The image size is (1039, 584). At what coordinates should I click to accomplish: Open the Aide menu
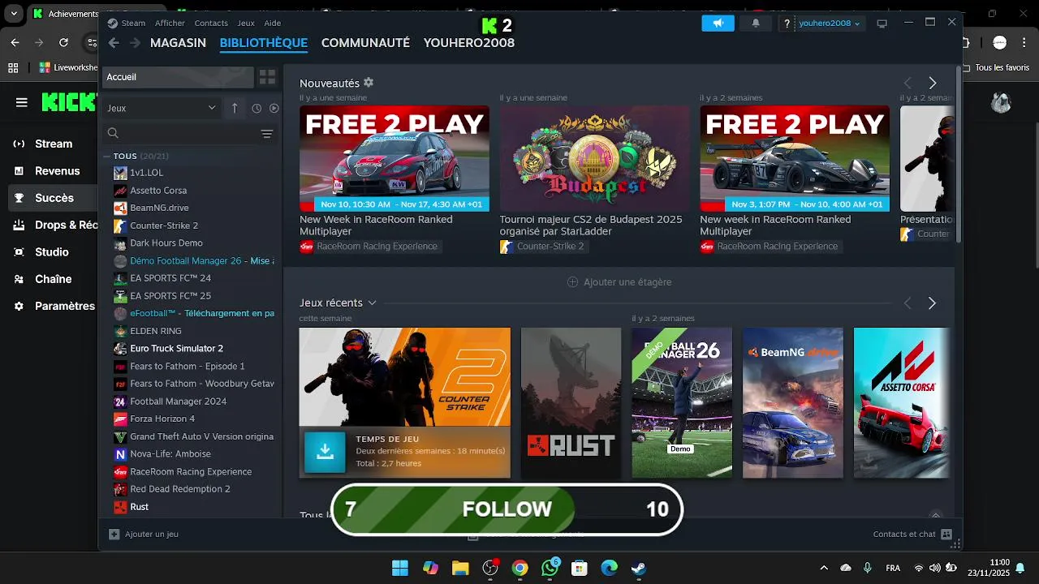tap(273, 23)
